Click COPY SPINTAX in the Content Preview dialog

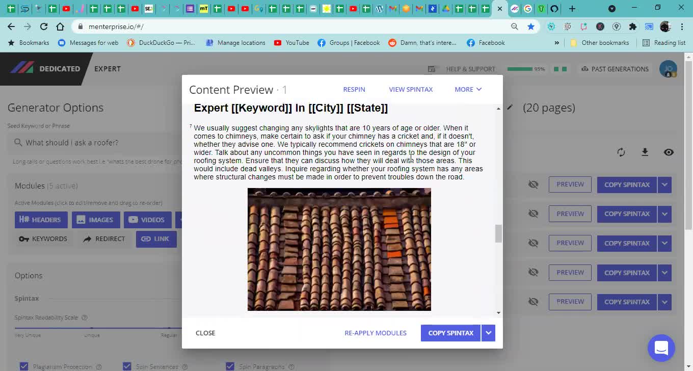pyautogui.click(x=450, y=333)
